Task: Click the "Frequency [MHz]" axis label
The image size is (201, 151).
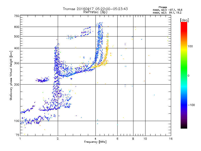Action: [95, 142]
